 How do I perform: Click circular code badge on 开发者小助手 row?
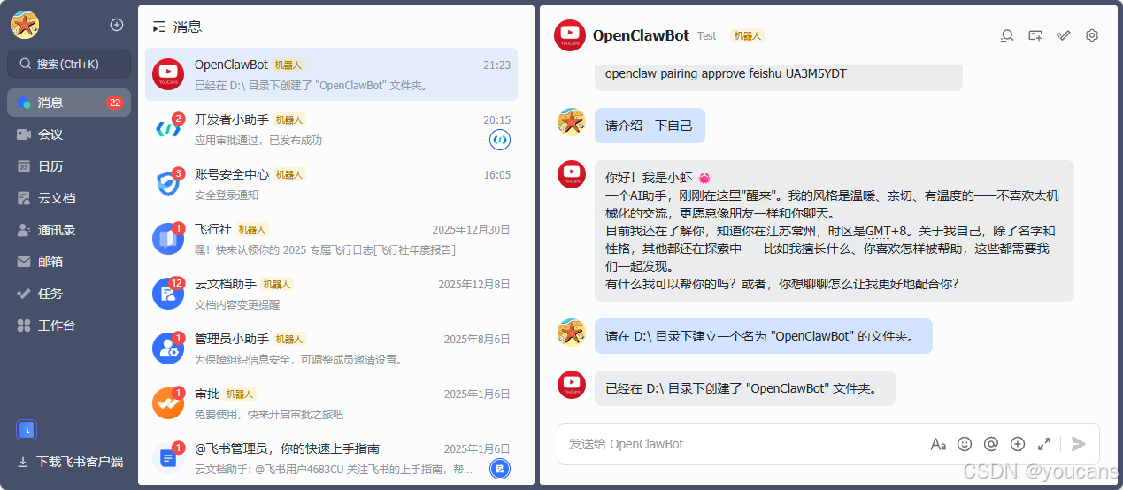click(500, 140)
